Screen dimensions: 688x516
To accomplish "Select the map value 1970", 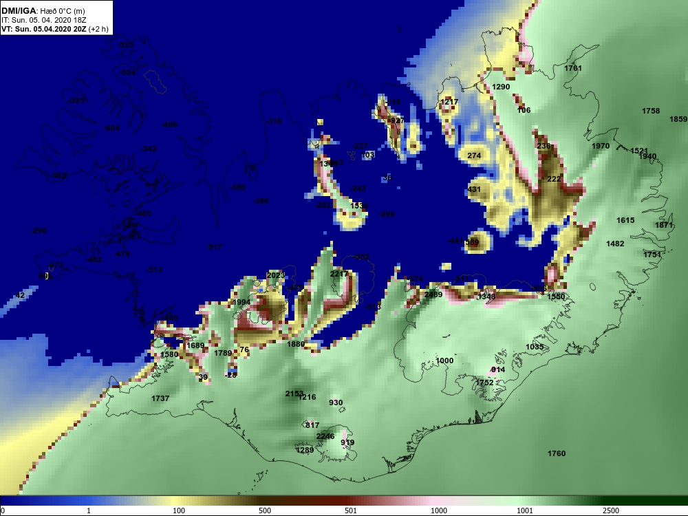I will pos(601,146).
